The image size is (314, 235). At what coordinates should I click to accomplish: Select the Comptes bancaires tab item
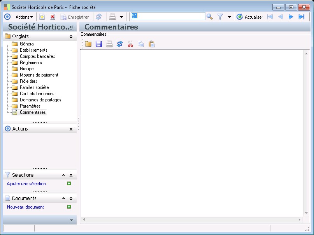(x=37, y=56)
